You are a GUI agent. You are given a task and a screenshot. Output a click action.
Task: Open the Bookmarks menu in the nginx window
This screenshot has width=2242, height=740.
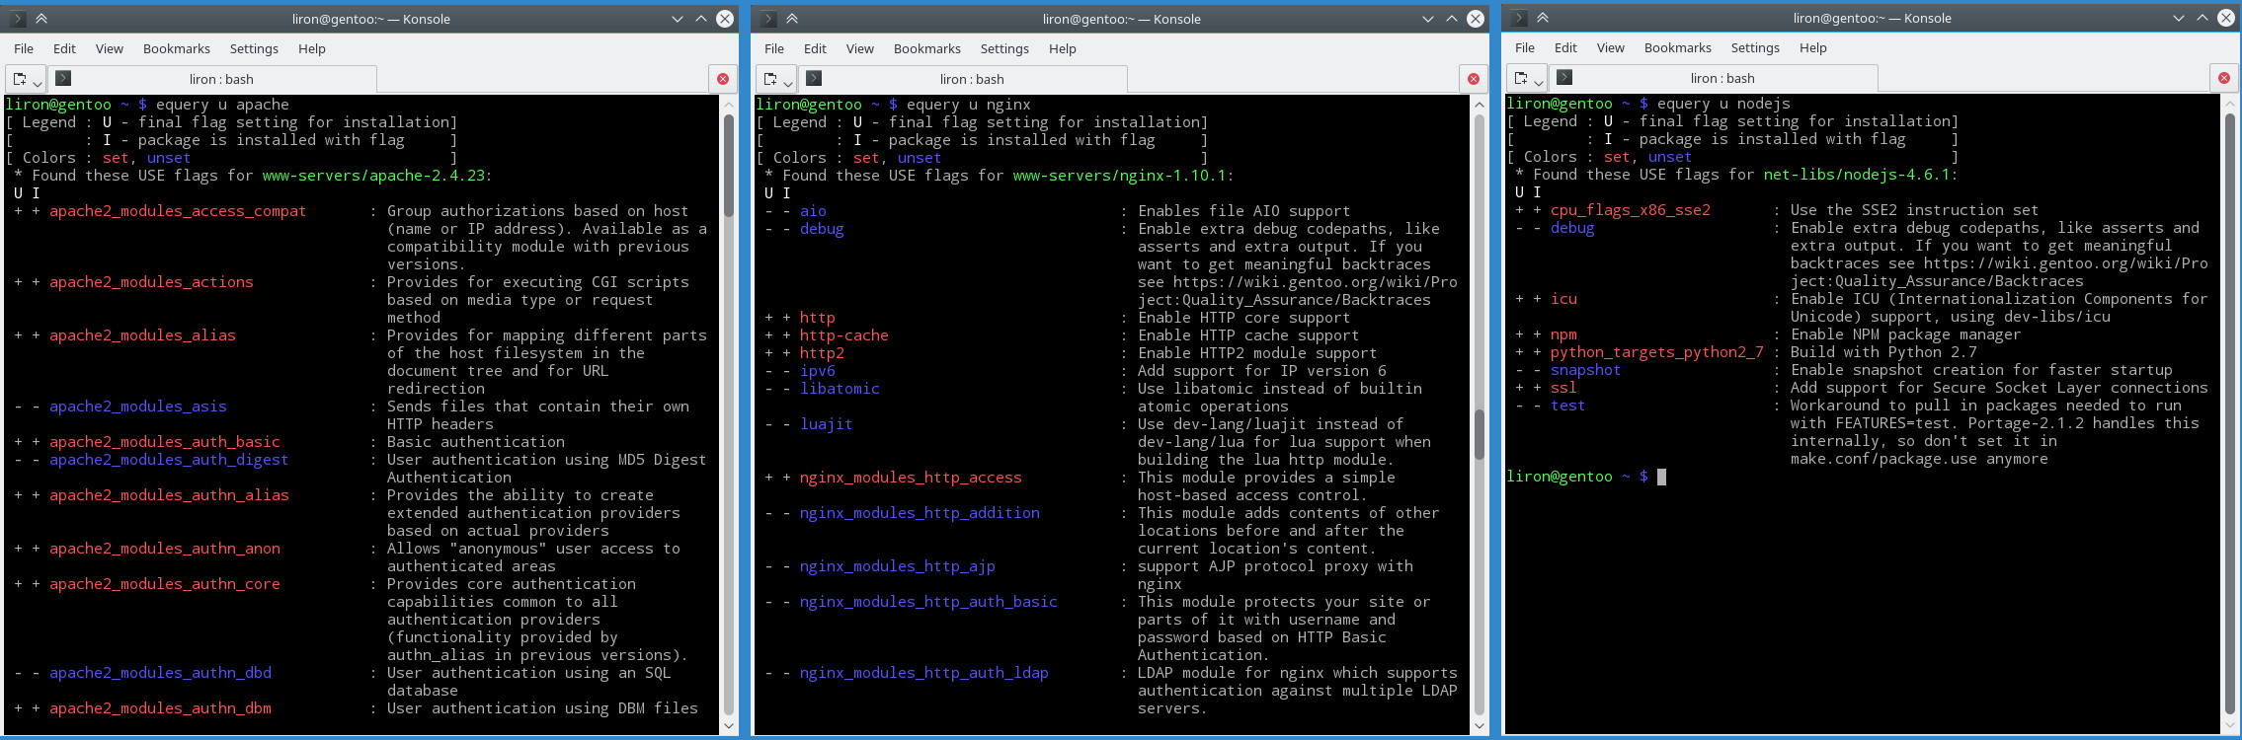(926, 48)
